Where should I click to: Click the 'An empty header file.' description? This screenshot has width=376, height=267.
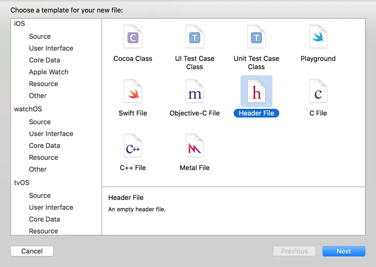coord(137,209)
